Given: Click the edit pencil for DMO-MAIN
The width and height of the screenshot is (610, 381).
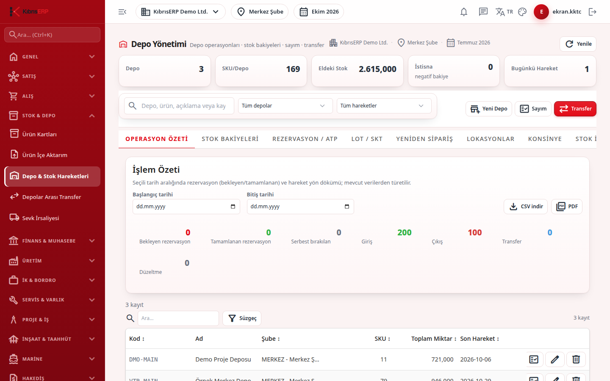Looking at the screenshot, I should [555, 359].
